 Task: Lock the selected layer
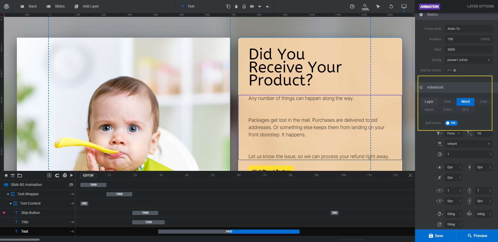[x=244, y=6]
